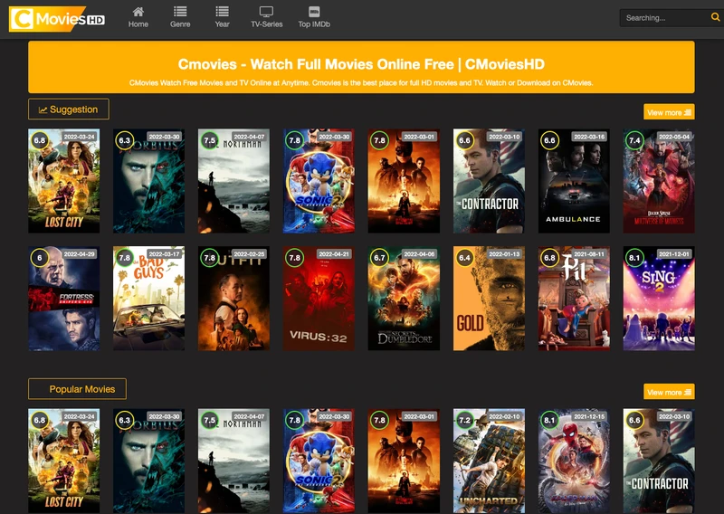The height and width of the screenshot is (514, 724).
Task: Click the 2022-04-21 date on Virus:32
Action: click(x=334, y=254)
